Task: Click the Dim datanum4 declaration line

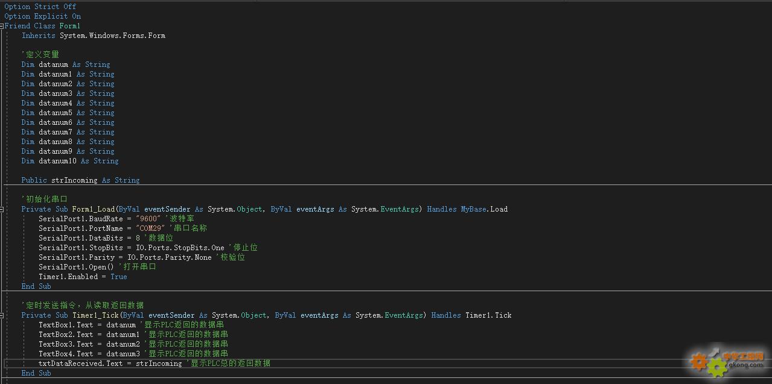Action: 68,103
